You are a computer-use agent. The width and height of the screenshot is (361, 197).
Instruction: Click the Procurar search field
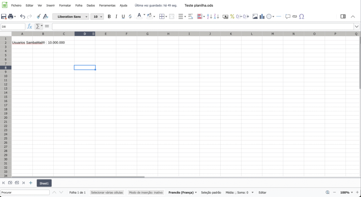pos(25,192)
